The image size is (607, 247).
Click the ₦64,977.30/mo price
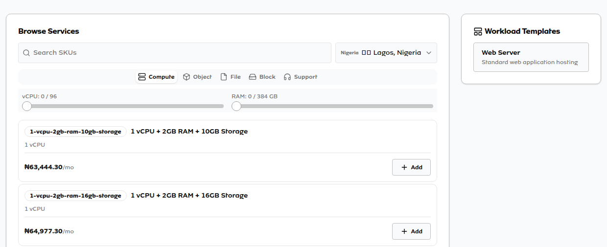point(49,231)
